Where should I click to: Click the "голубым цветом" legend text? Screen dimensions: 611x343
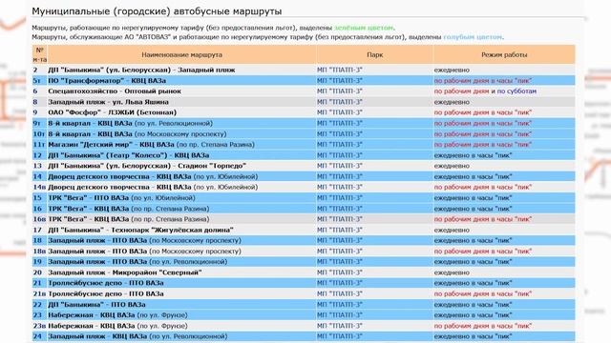[x=473, y=37]
